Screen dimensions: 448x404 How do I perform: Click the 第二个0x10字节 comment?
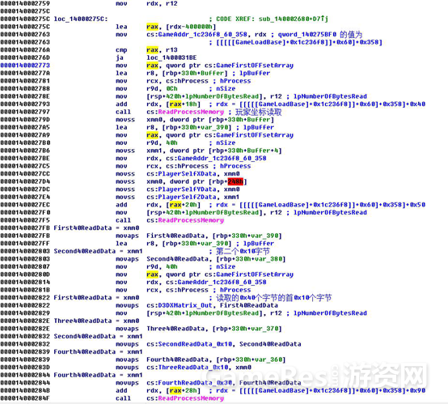coord(243,251)
